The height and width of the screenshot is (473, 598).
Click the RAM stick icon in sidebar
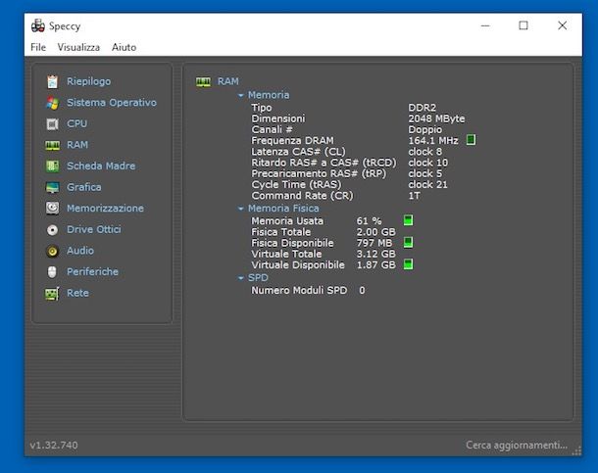[x=52, y=146]
